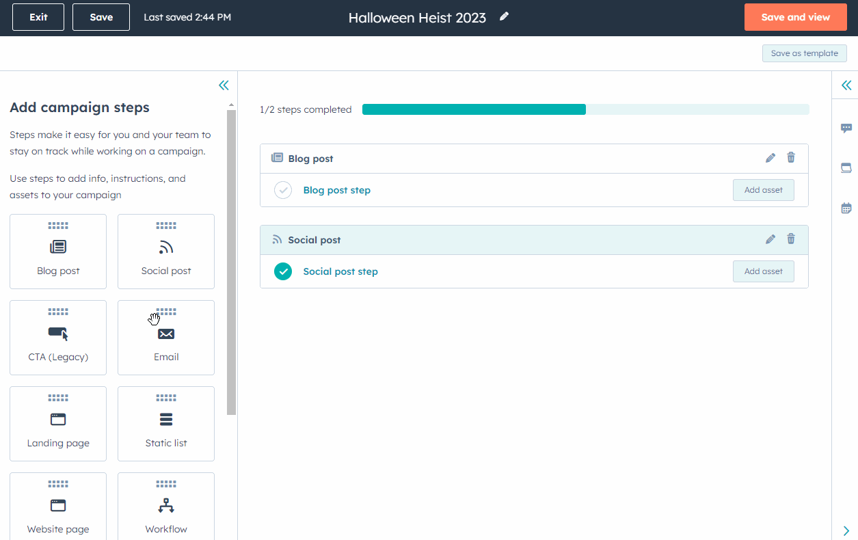This screenshot has height=540, width=858.
Task: Add a Workflow campaign step
Action: pos(166,509)
